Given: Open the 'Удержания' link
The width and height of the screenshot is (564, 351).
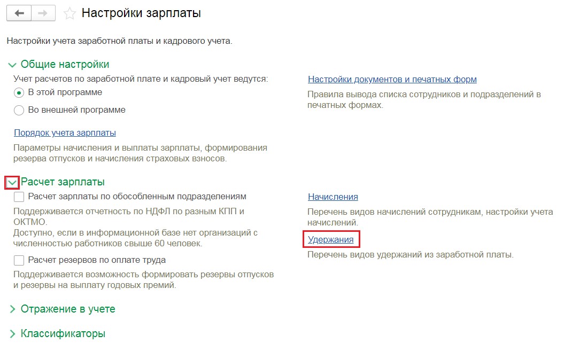Looking at the screenshot, I should point(330,239).
